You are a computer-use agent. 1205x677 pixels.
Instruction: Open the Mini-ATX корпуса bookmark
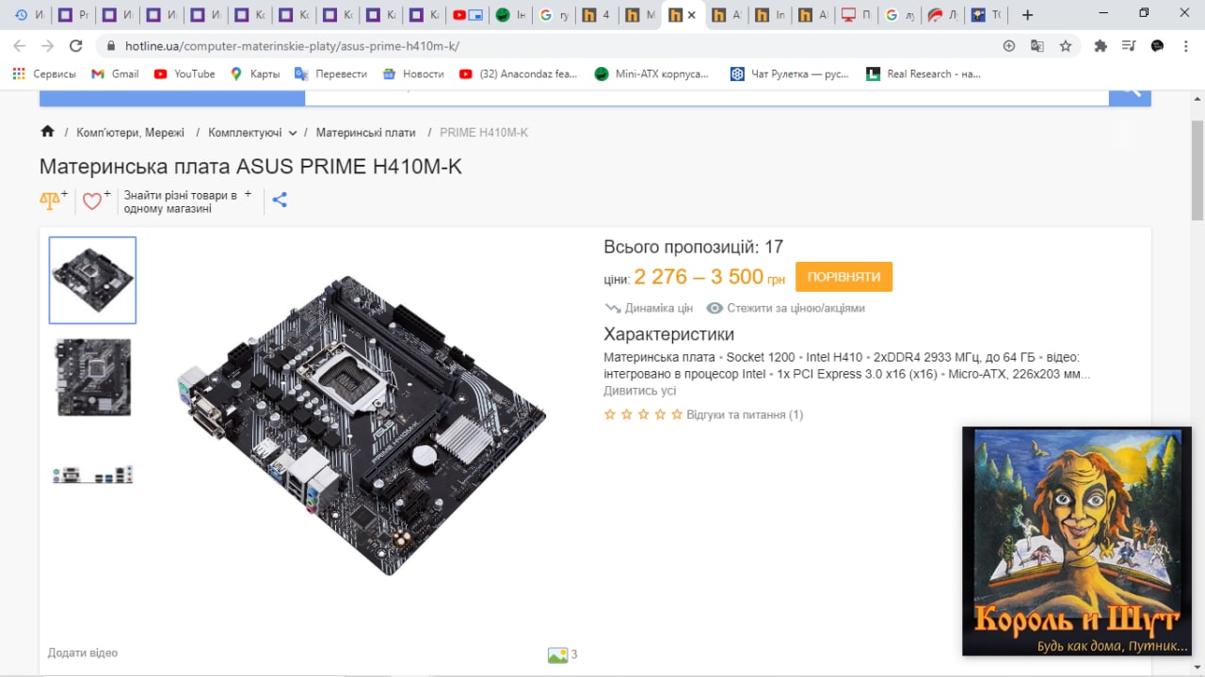[x=651, y=73]
